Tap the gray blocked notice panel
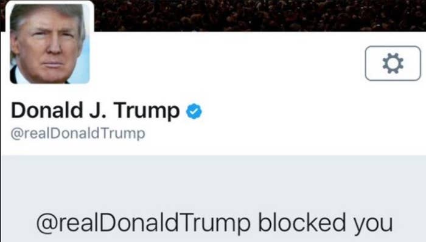 (x=213, y=199)
